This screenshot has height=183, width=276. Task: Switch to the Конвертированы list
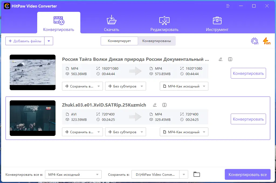[x=157, y=41]
